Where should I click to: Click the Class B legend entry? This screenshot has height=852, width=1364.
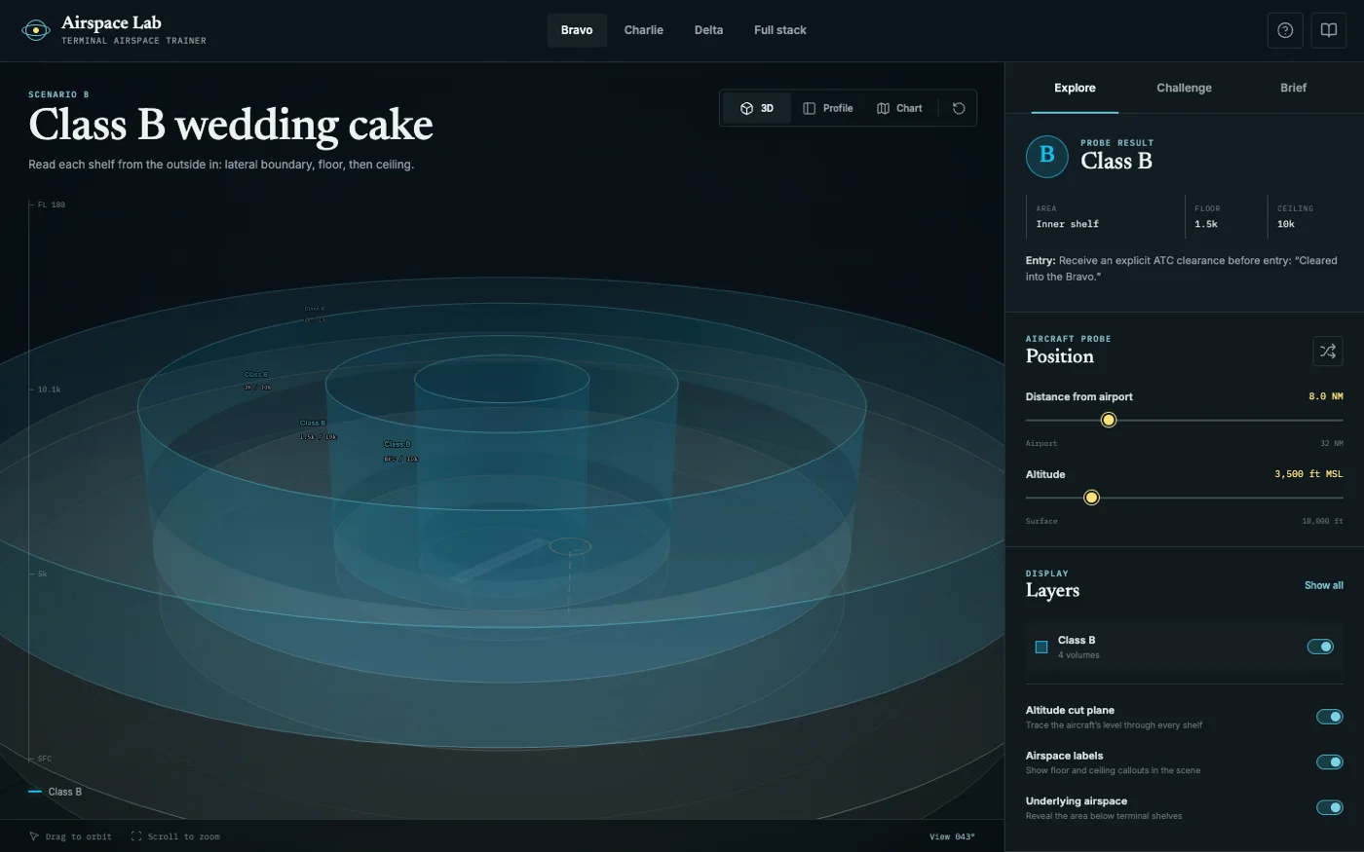(x=56, y=792)
